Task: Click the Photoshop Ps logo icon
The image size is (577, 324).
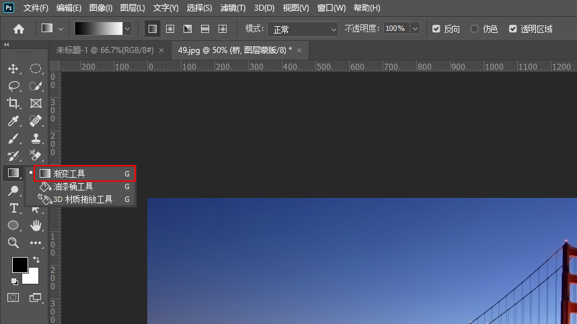Action: [x=9, y=7]
